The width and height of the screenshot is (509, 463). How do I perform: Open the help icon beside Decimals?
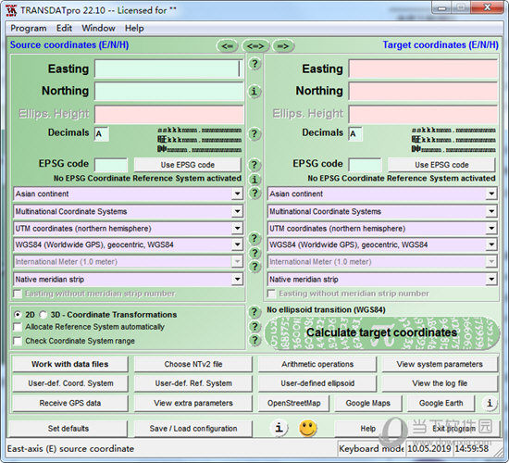pos(254,134)
